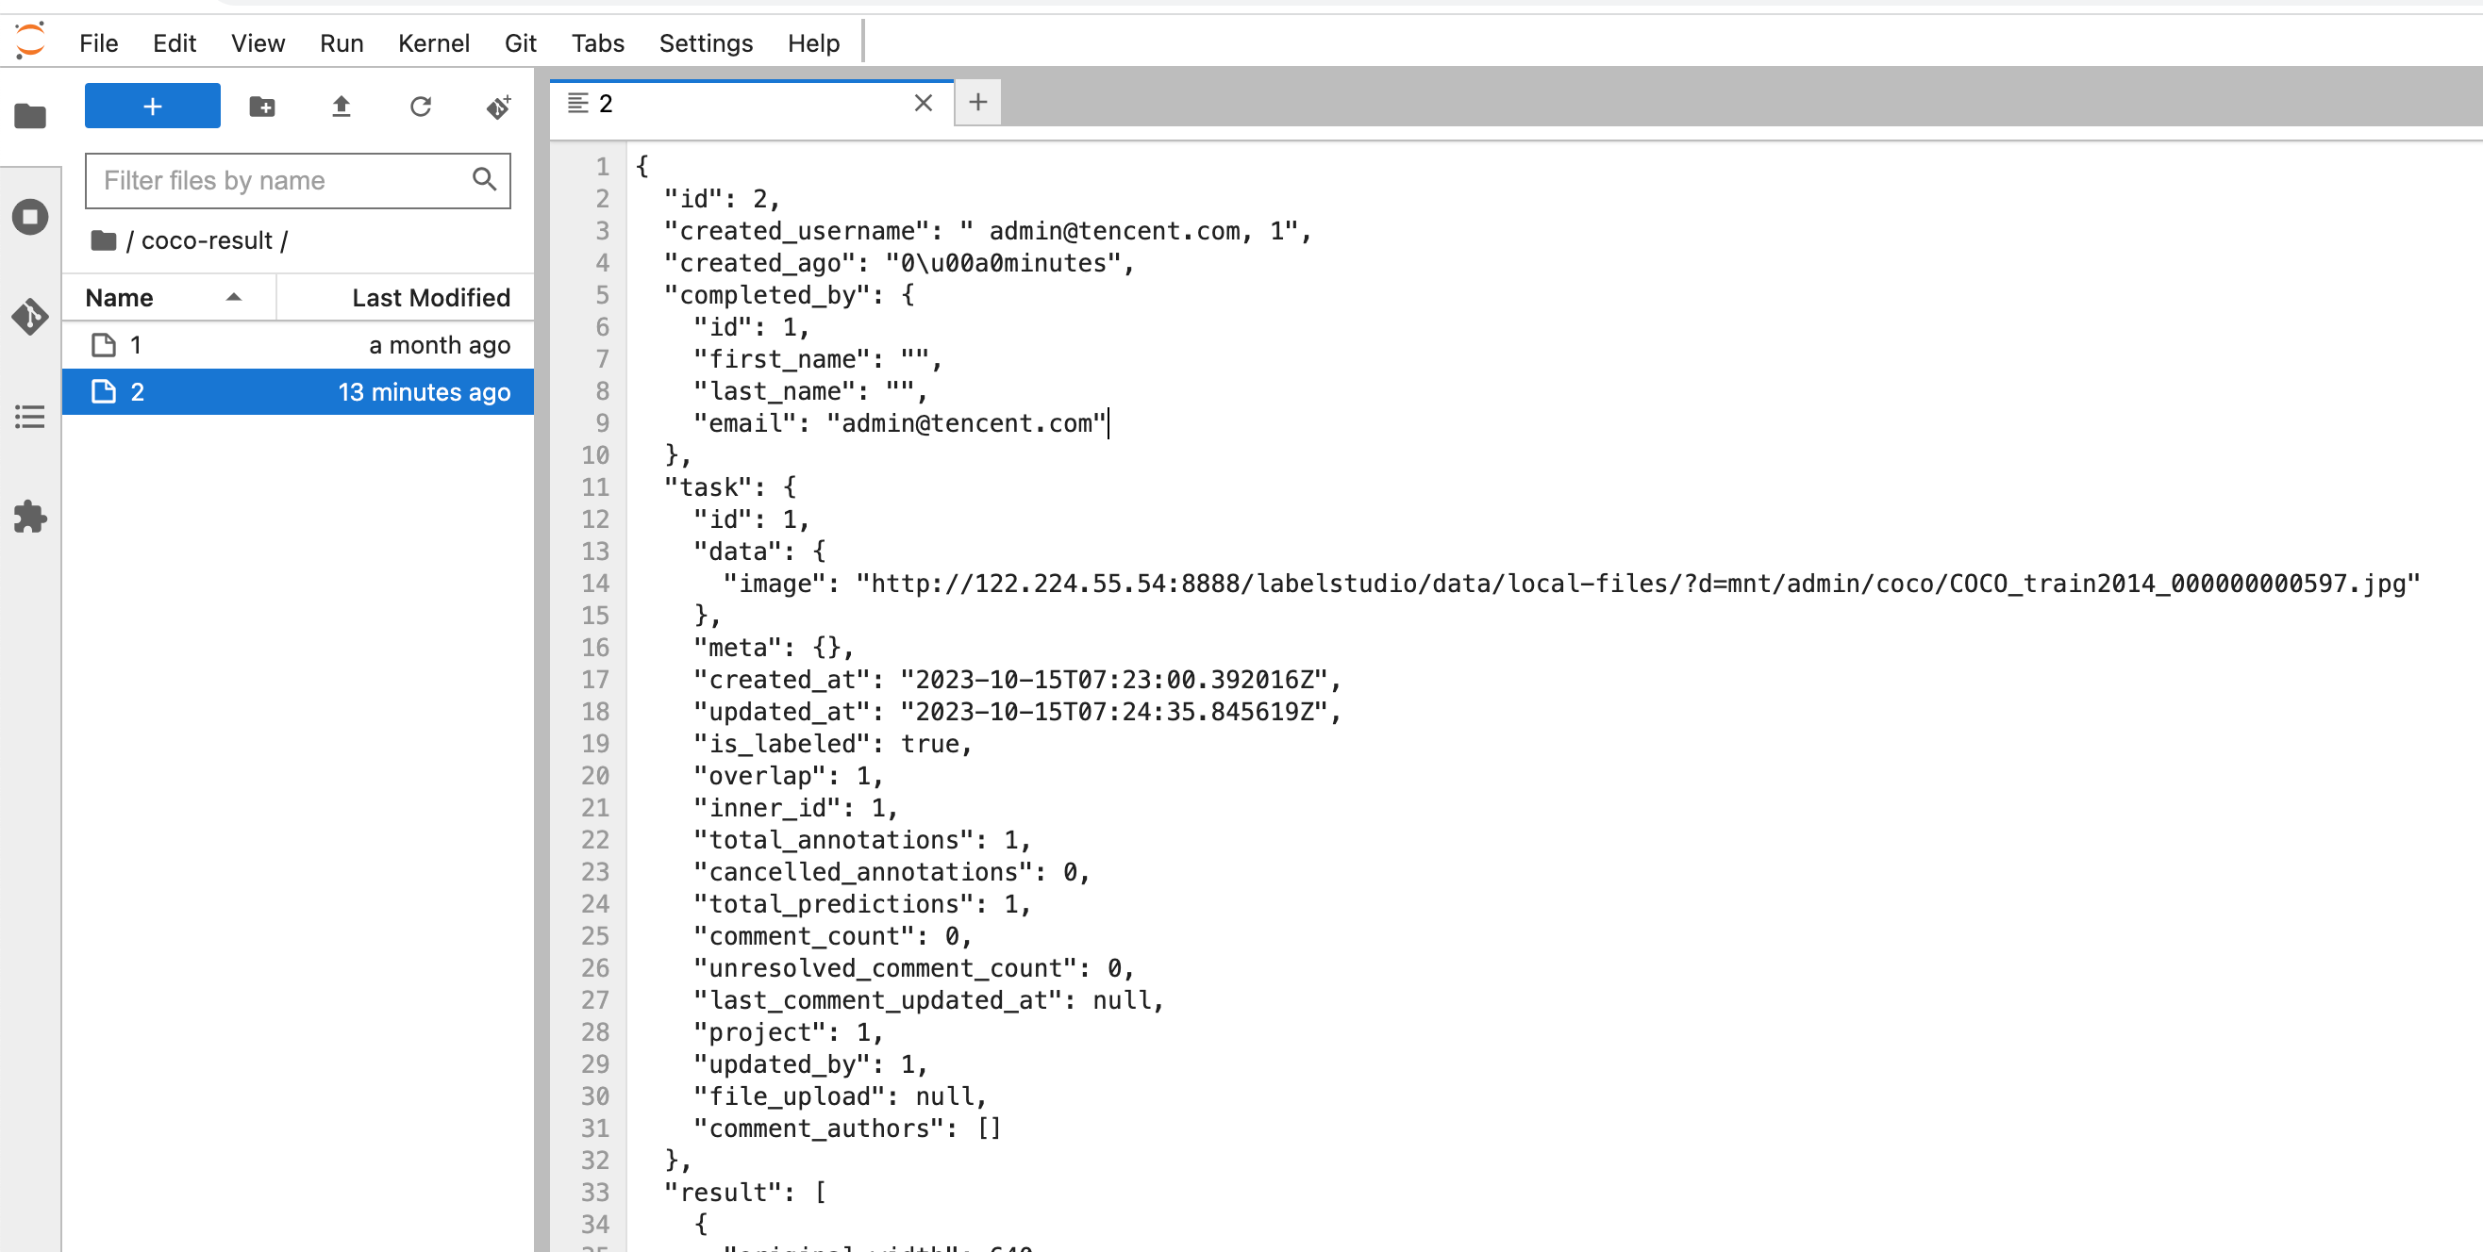Open the Extension Manager puzzle icon
2483x1252 pixels.
(30, 518)
